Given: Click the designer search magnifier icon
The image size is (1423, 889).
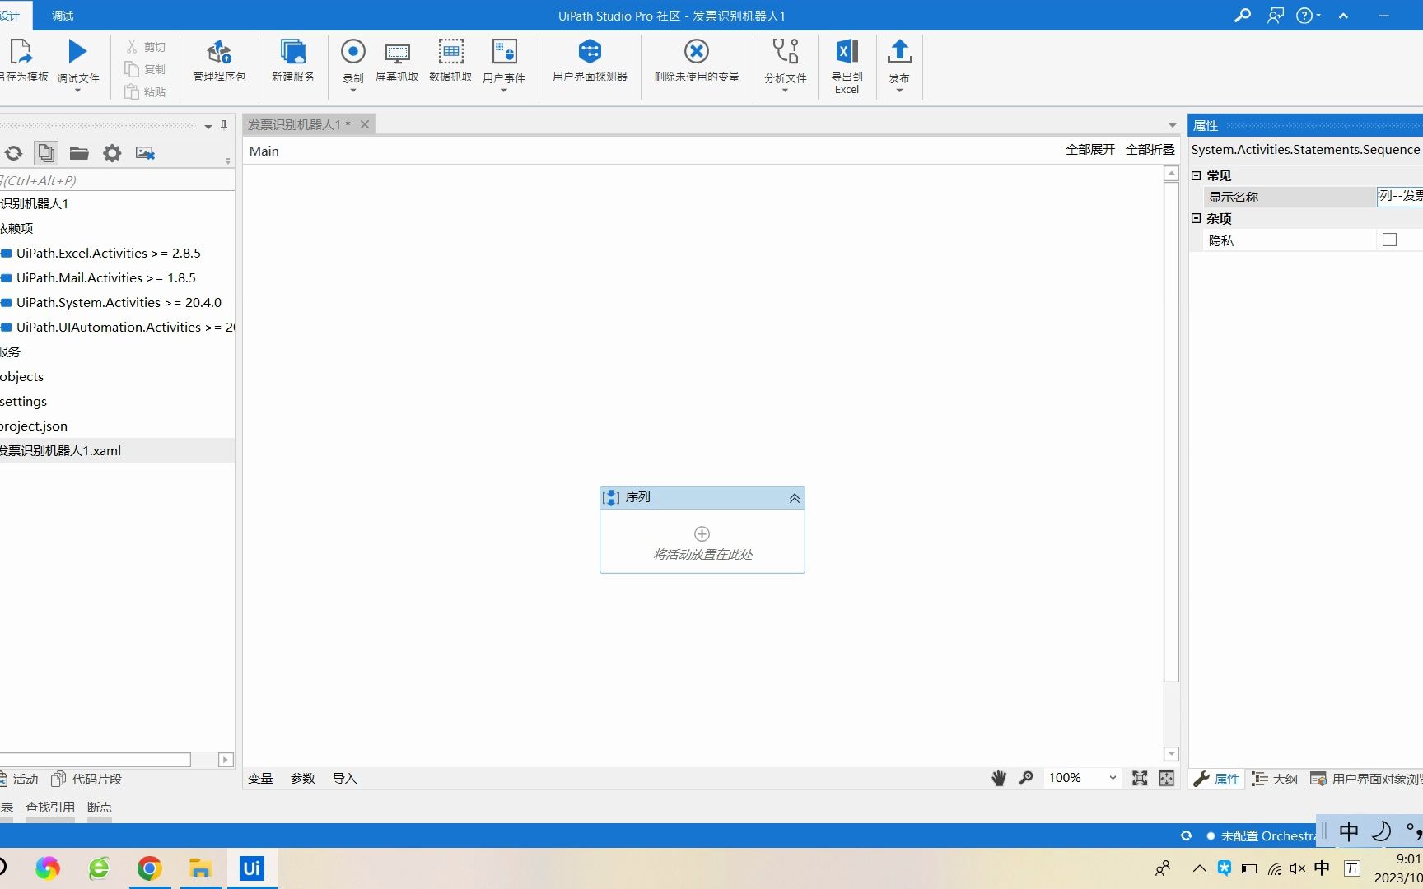Looking at the screenshot, I should click(x=1026, y=778).
